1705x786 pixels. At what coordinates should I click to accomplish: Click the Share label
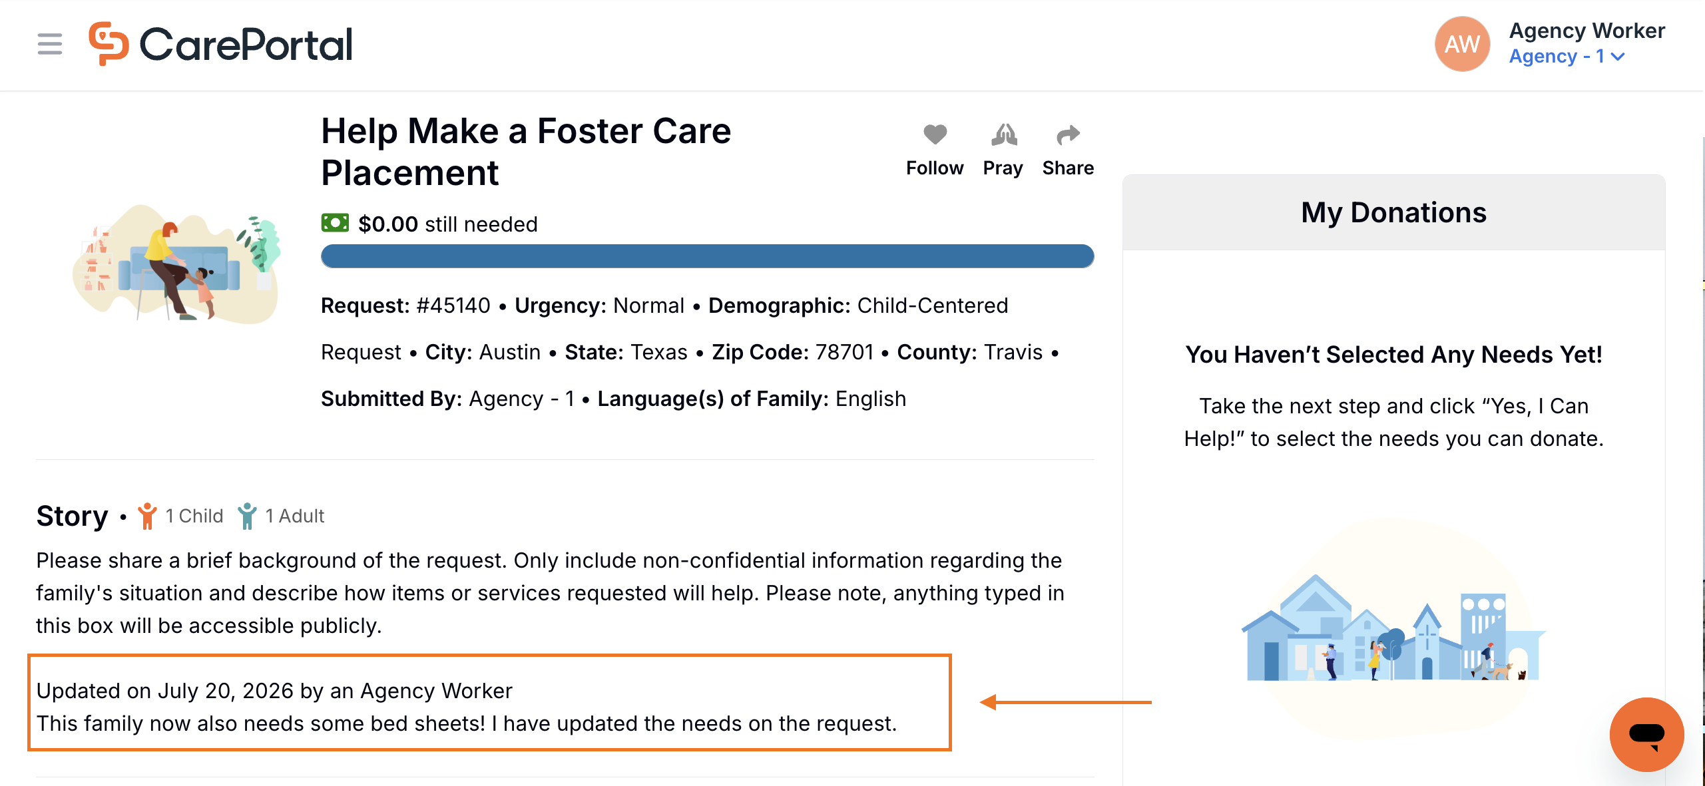coord(1068,168)
